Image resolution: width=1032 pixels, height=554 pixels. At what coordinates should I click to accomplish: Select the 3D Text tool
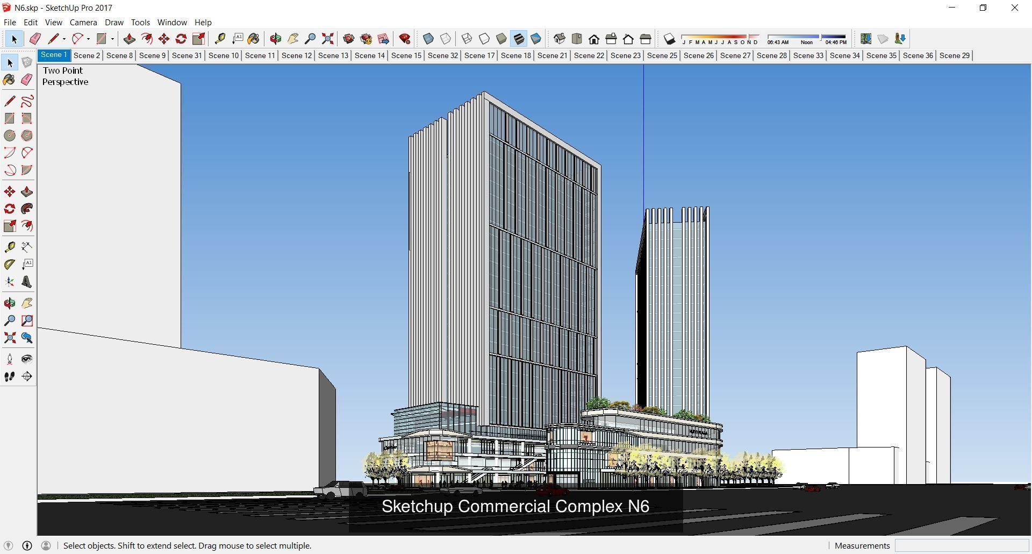click(x=27, y=282)
